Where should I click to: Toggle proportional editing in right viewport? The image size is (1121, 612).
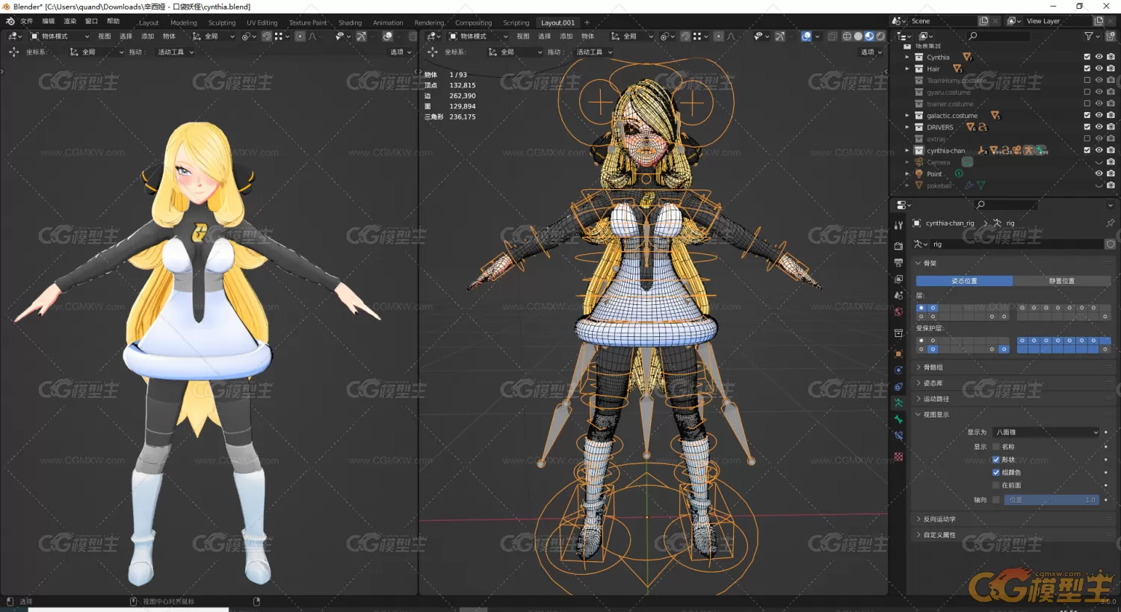[719, 36]
